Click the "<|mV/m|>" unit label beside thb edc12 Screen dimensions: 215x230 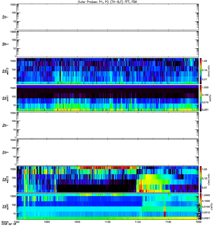coord(209,71)
